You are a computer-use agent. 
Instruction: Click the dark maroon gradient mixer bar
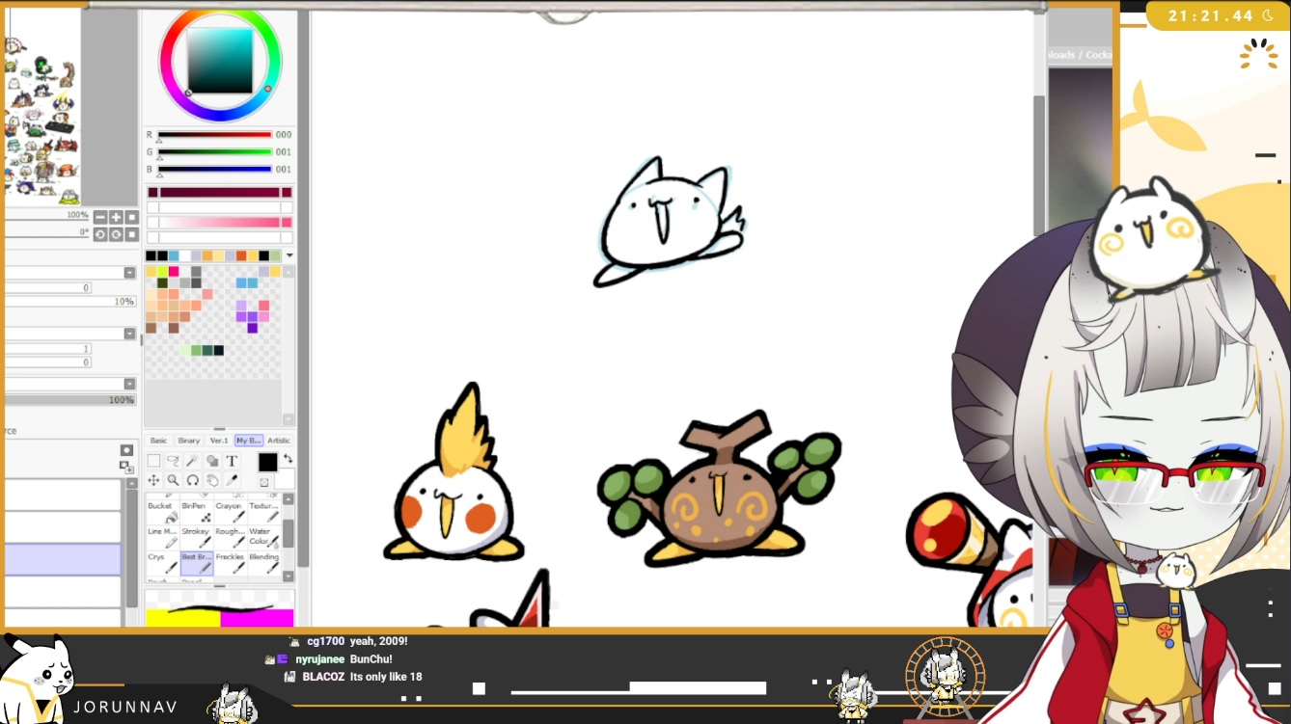pos(219,193)
